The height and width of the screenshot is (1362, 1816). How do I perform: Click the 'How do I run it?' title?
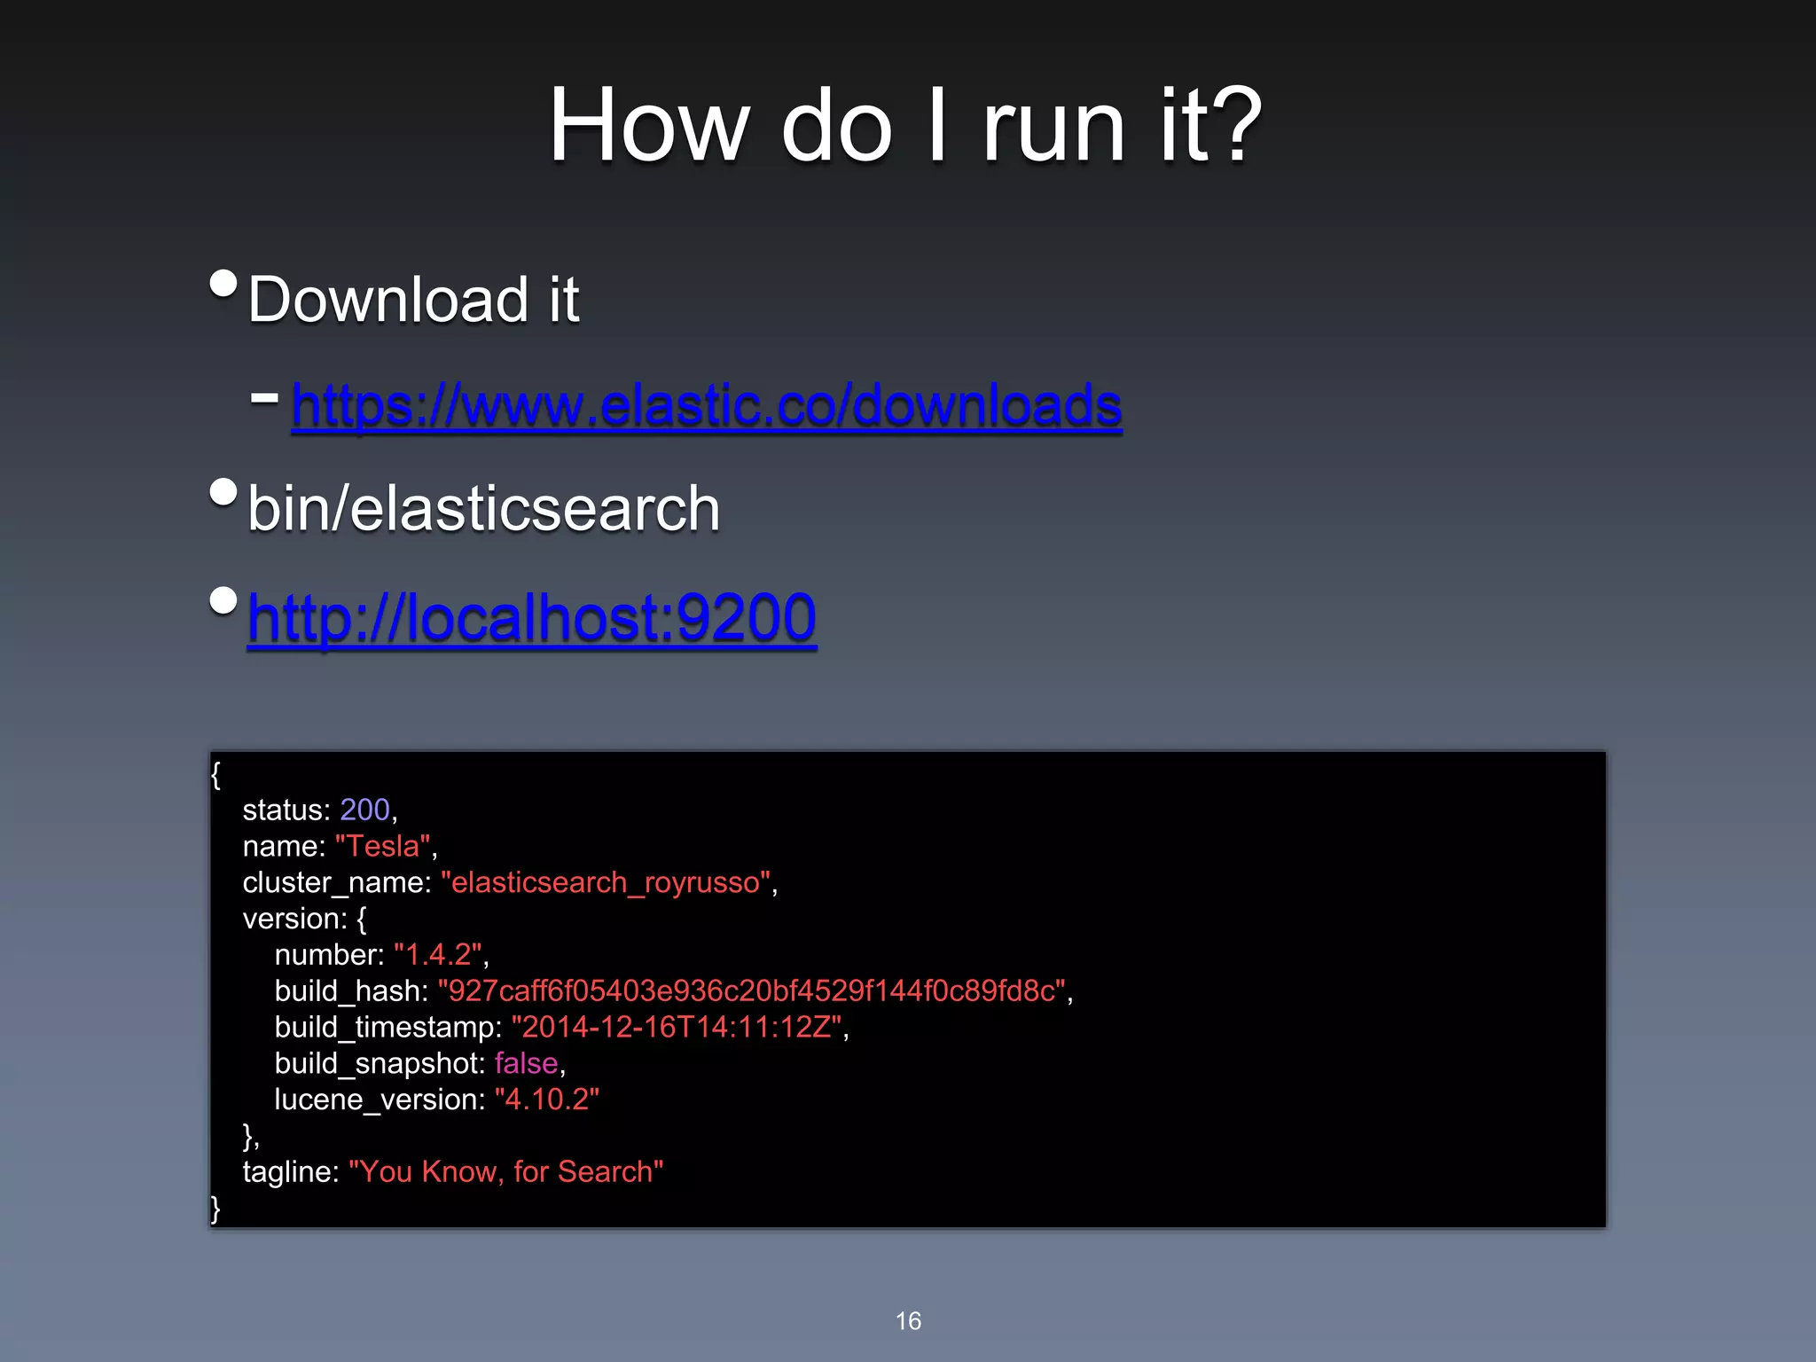coord(905,125)
